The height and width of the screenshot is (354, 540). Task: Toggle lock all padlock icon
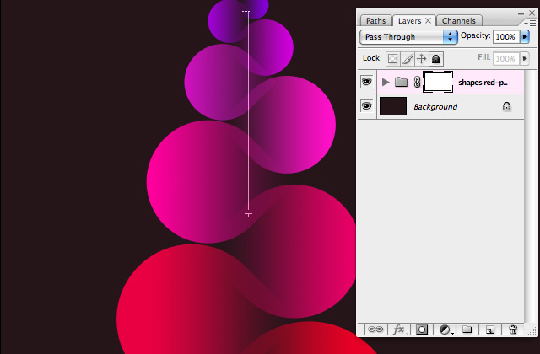[x=436, y=59]
